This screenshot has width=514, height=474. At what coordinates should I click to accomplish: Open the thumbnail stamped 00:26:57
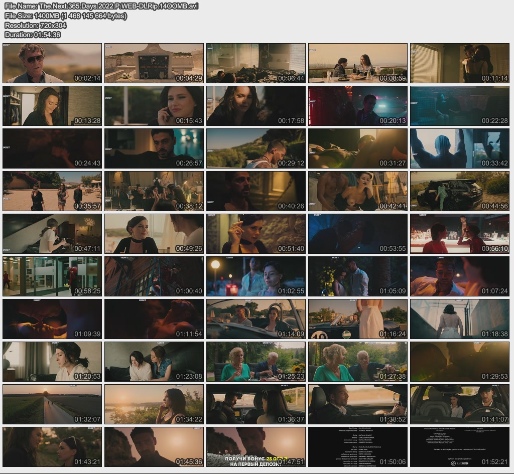coord(154,148)
